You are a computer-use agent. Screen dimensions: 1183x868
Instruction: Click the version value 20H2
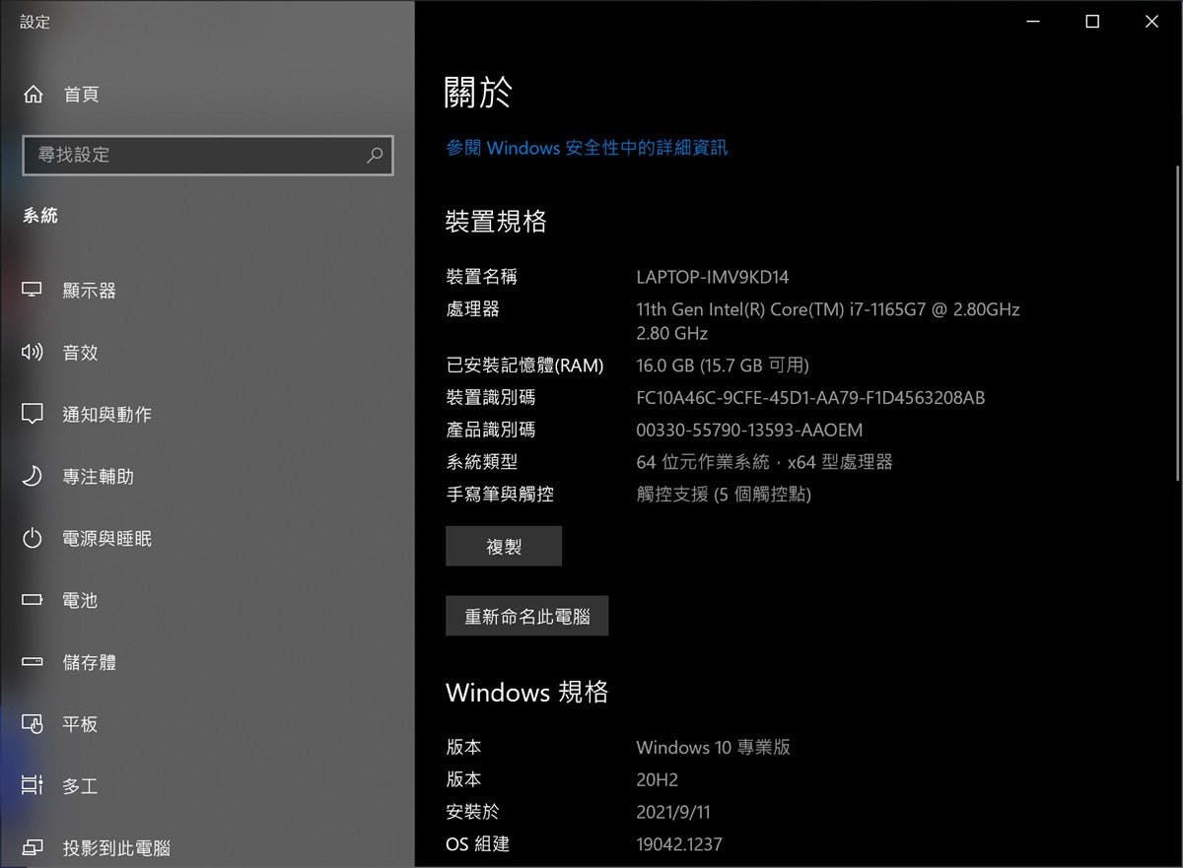(x=658, y=779)
